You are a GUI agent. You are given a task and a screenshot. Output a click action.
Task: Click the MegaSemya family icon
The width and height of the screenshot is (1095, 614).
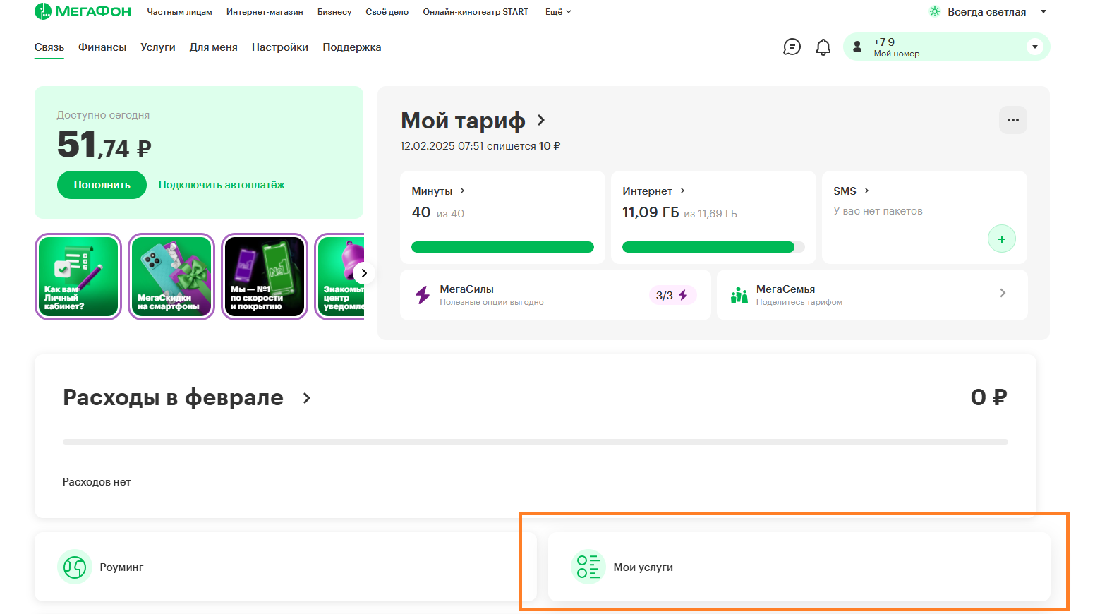(739, 295)
